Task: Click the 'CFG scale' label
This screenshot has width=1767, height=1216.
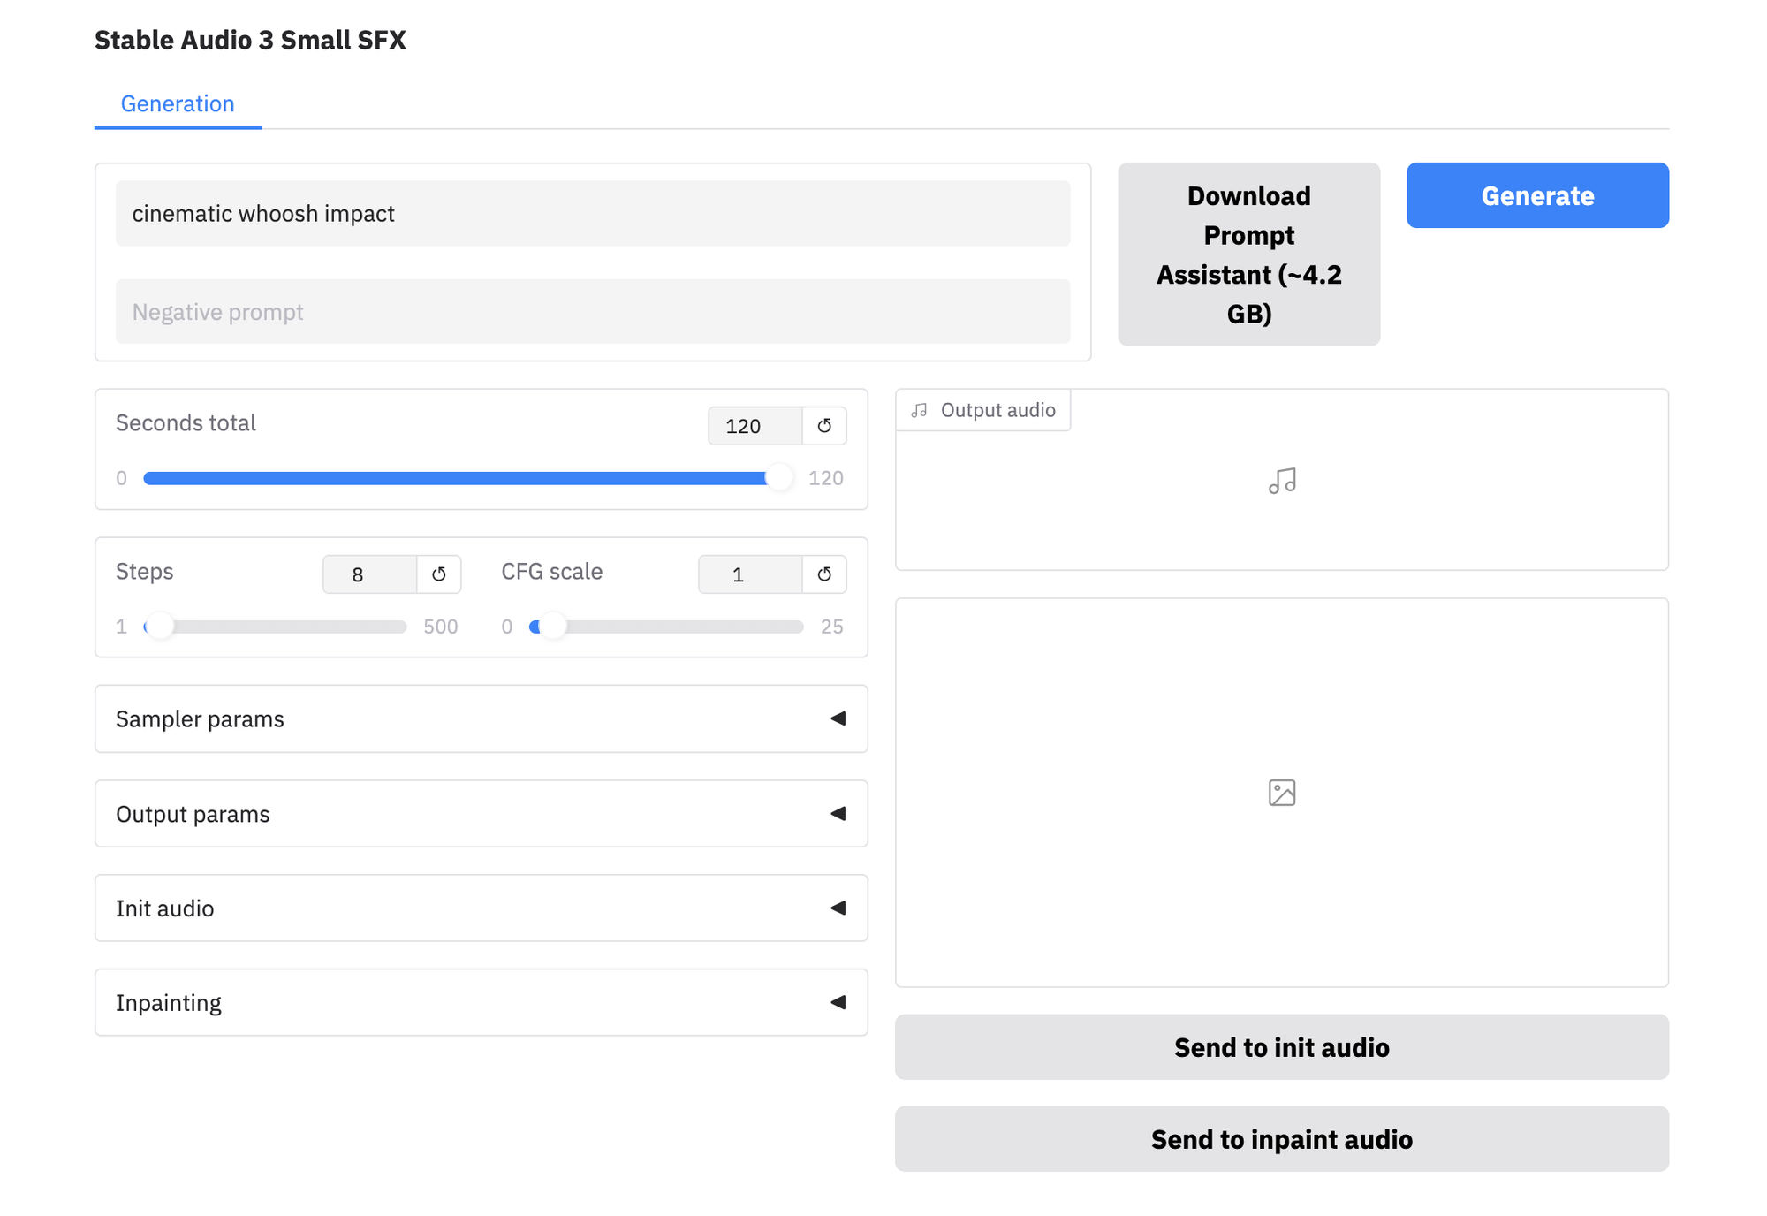Action: tap(552, 572)
